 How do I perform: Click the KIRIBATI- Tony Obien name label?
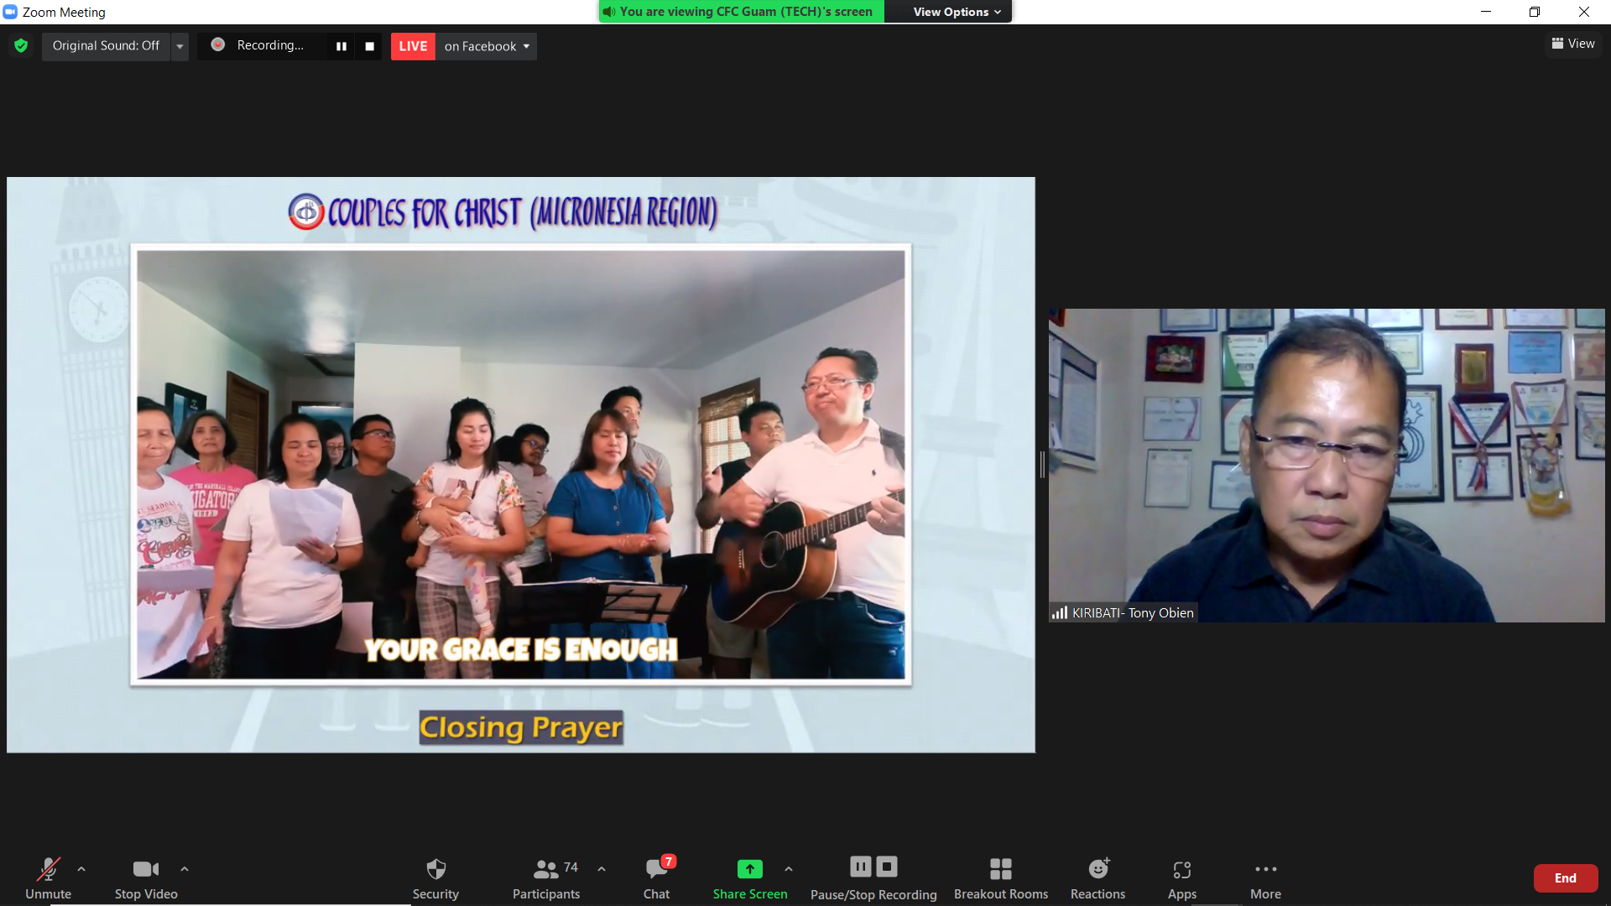coord(1133,613)
